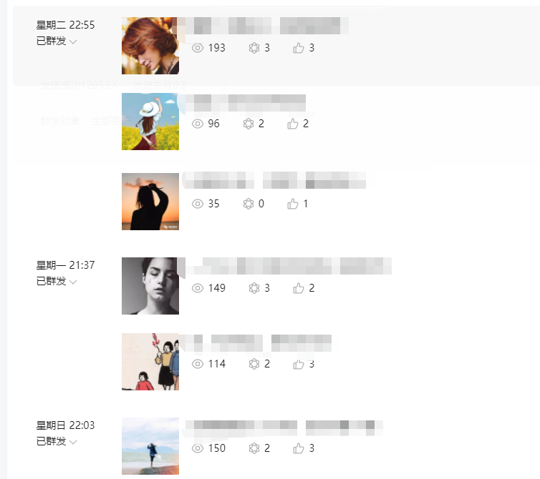Open the red-haired woman article thumbnail

pyautogui.click(x=150, y=46)
